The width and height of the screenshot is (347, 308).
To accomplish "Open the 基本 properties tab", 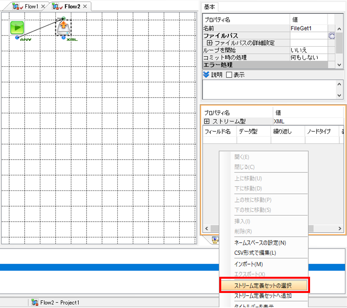I will point(209,7).
